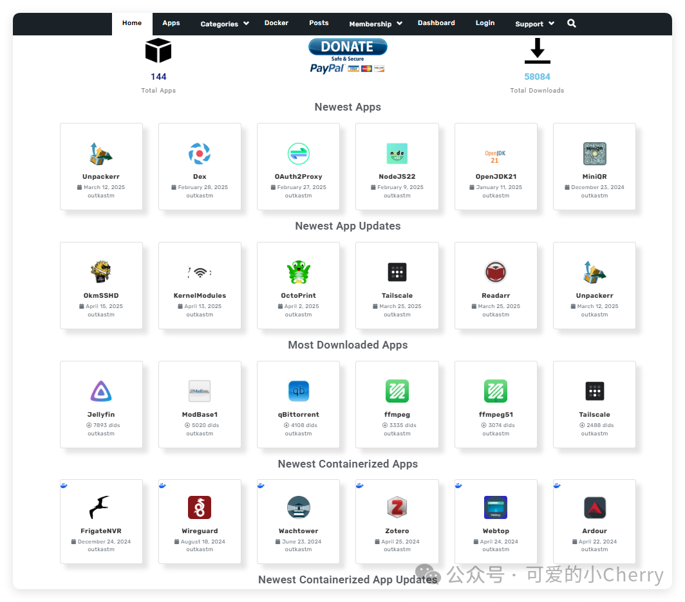
Task: Open Unpackerr icon in Newest App Updates
Action: click(x=595, y=272)
